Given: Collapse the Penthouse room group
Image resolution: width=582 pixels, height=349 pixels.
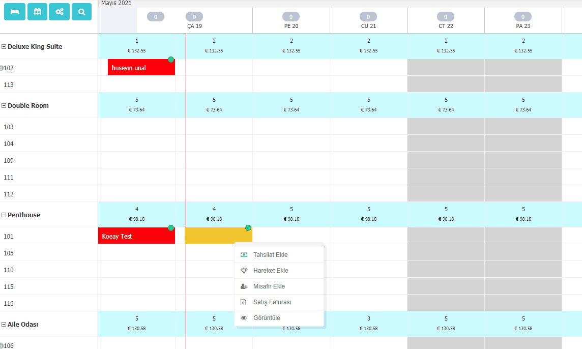Looking at the screenshot, I should pos(4,215).
